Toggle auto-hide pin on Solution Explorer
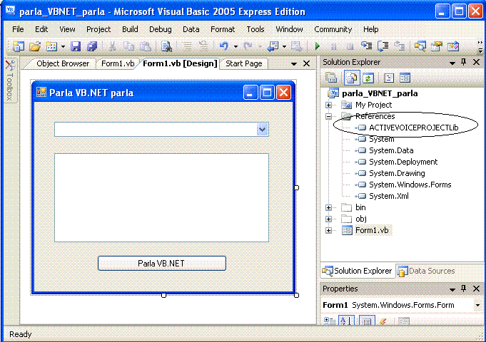 [x=464, y=62]
